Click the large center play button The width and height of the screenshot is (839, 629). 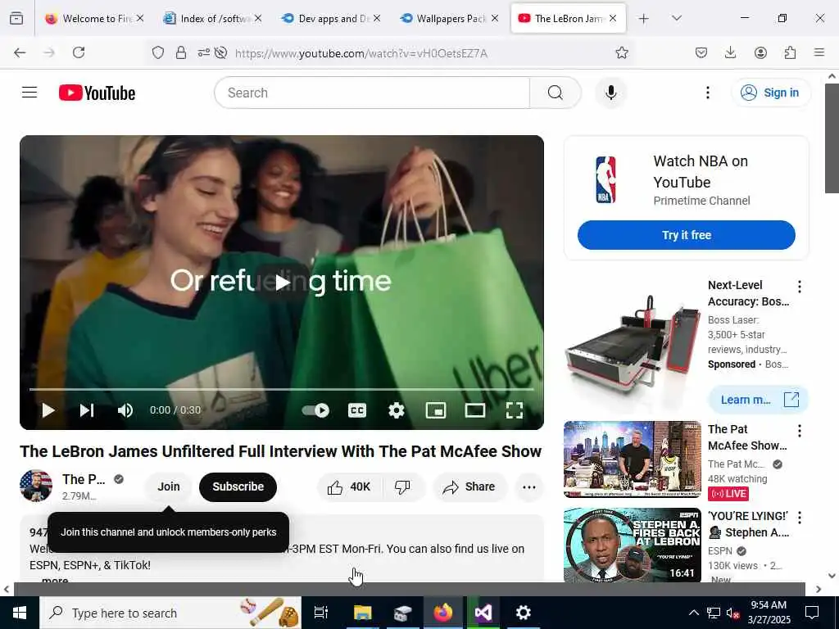(x=282, y=282)
